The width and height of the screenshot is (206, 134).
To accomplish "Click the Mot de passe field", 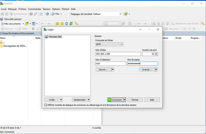I will point(142,64).
